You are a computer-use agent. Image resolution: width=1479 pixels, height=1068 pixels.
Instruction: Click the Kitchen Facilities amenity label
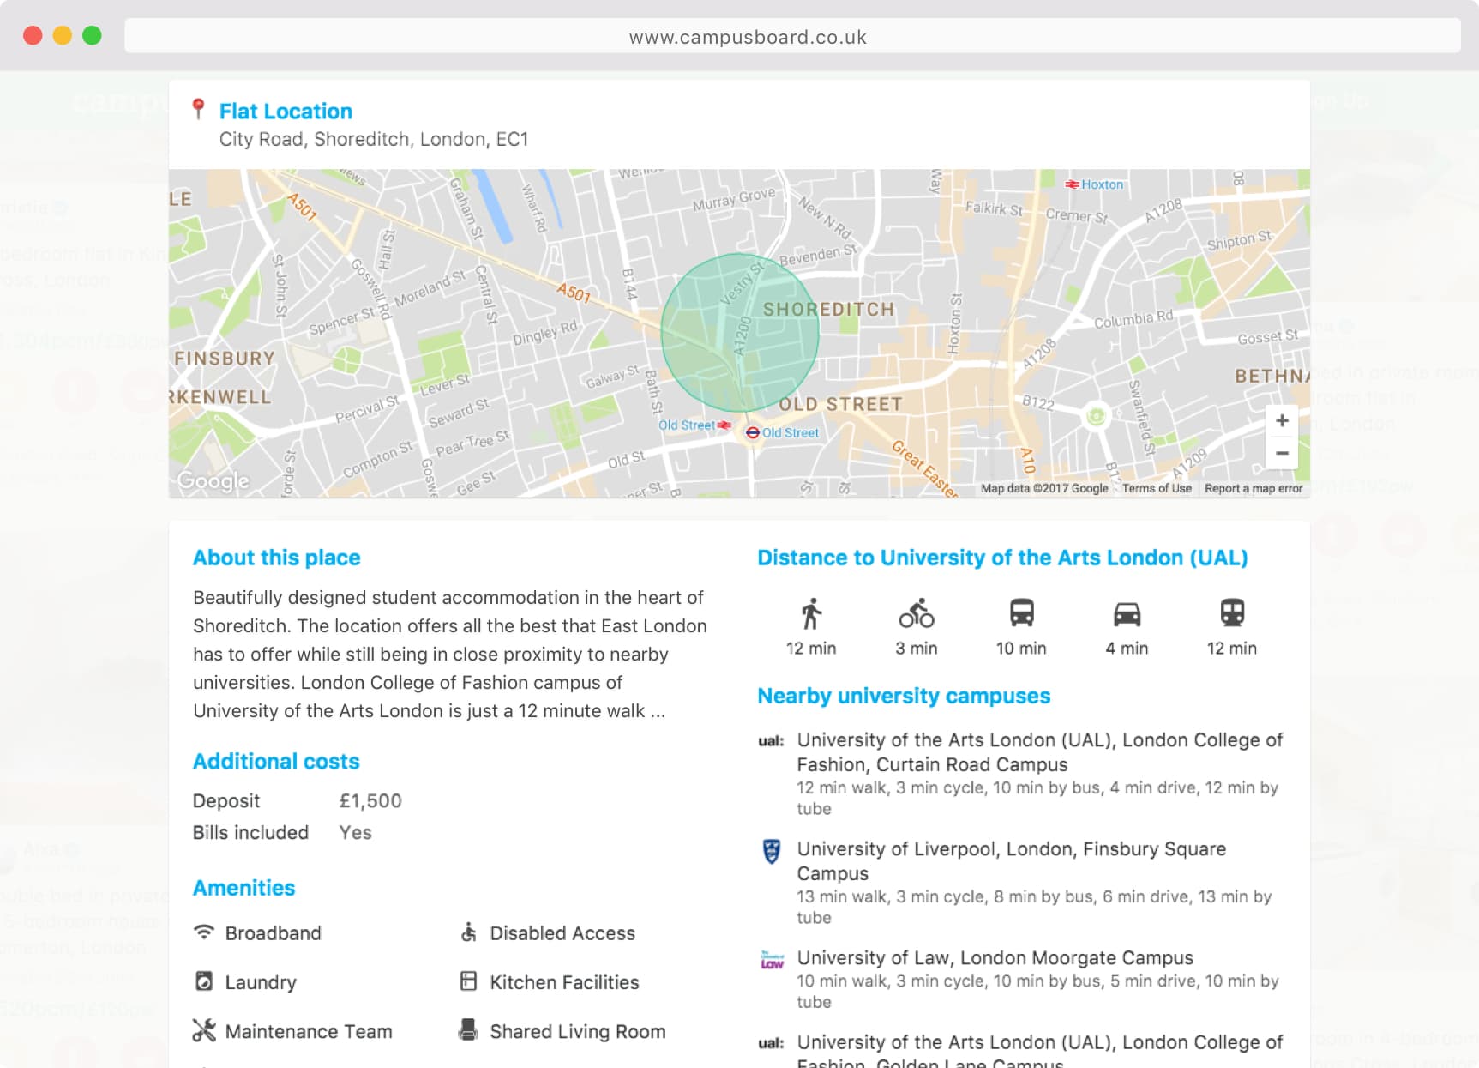pos(564,981)
